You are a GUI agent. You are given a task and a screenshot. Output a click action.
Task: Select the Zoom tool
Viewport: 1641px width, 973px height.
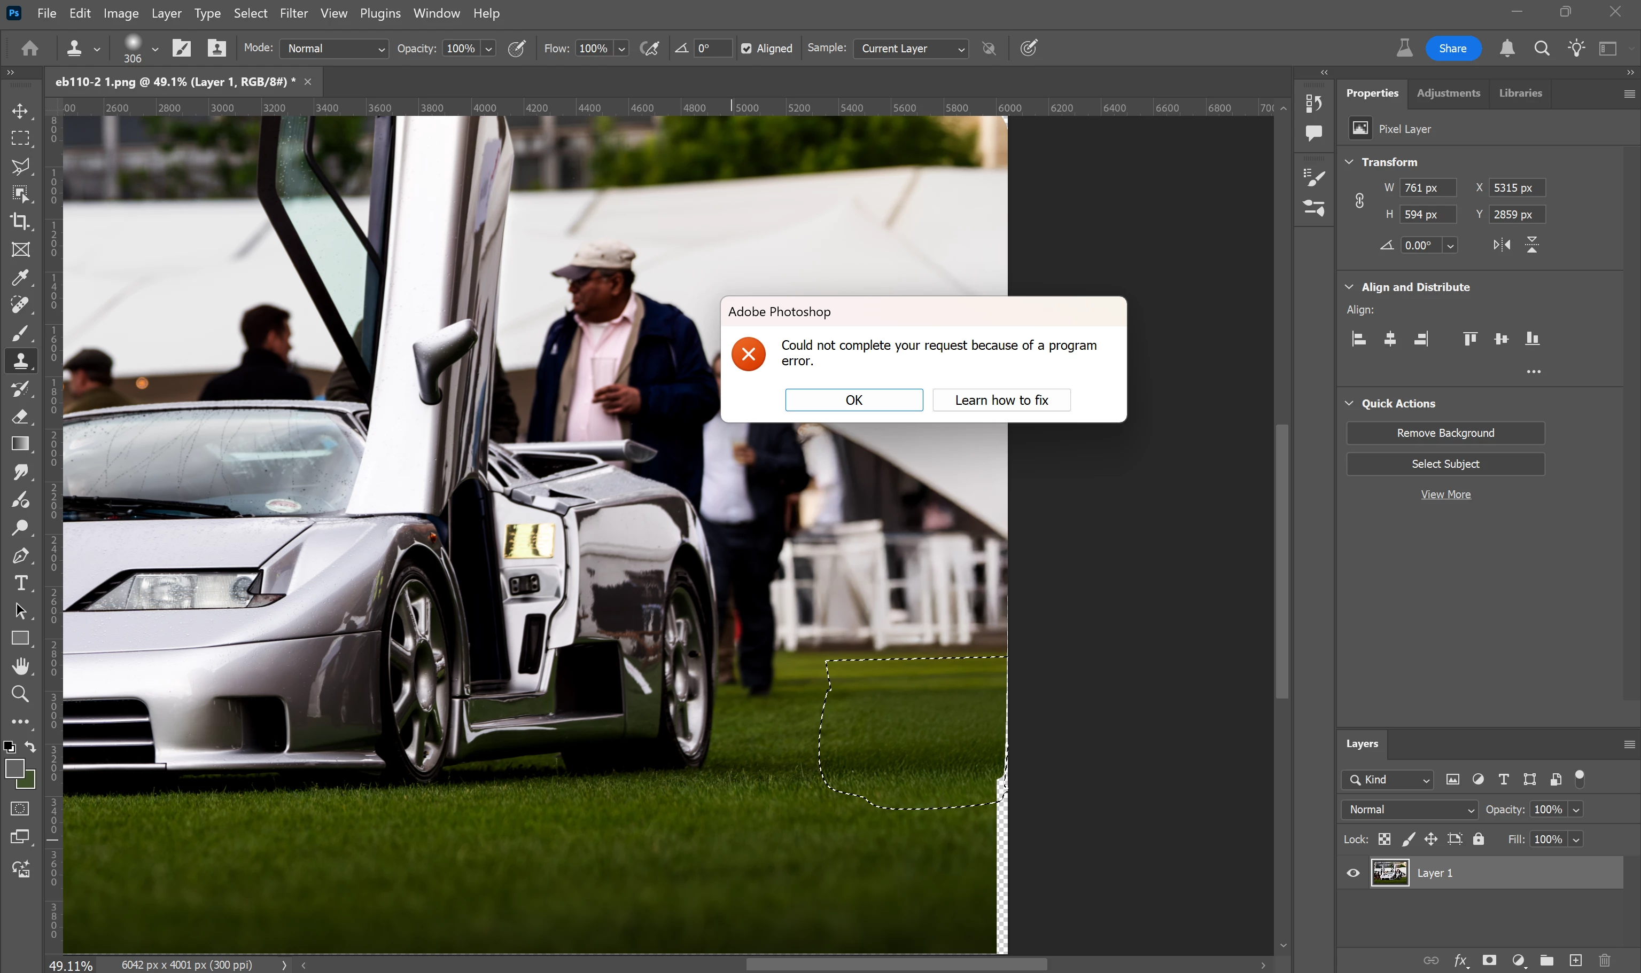click(x=20, y=694)
